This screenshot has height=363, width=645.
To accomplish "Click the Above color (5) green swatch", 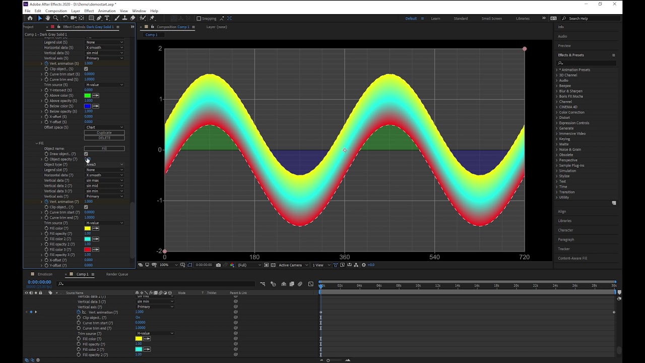I will pyautogui.click(x=88, y=95).
